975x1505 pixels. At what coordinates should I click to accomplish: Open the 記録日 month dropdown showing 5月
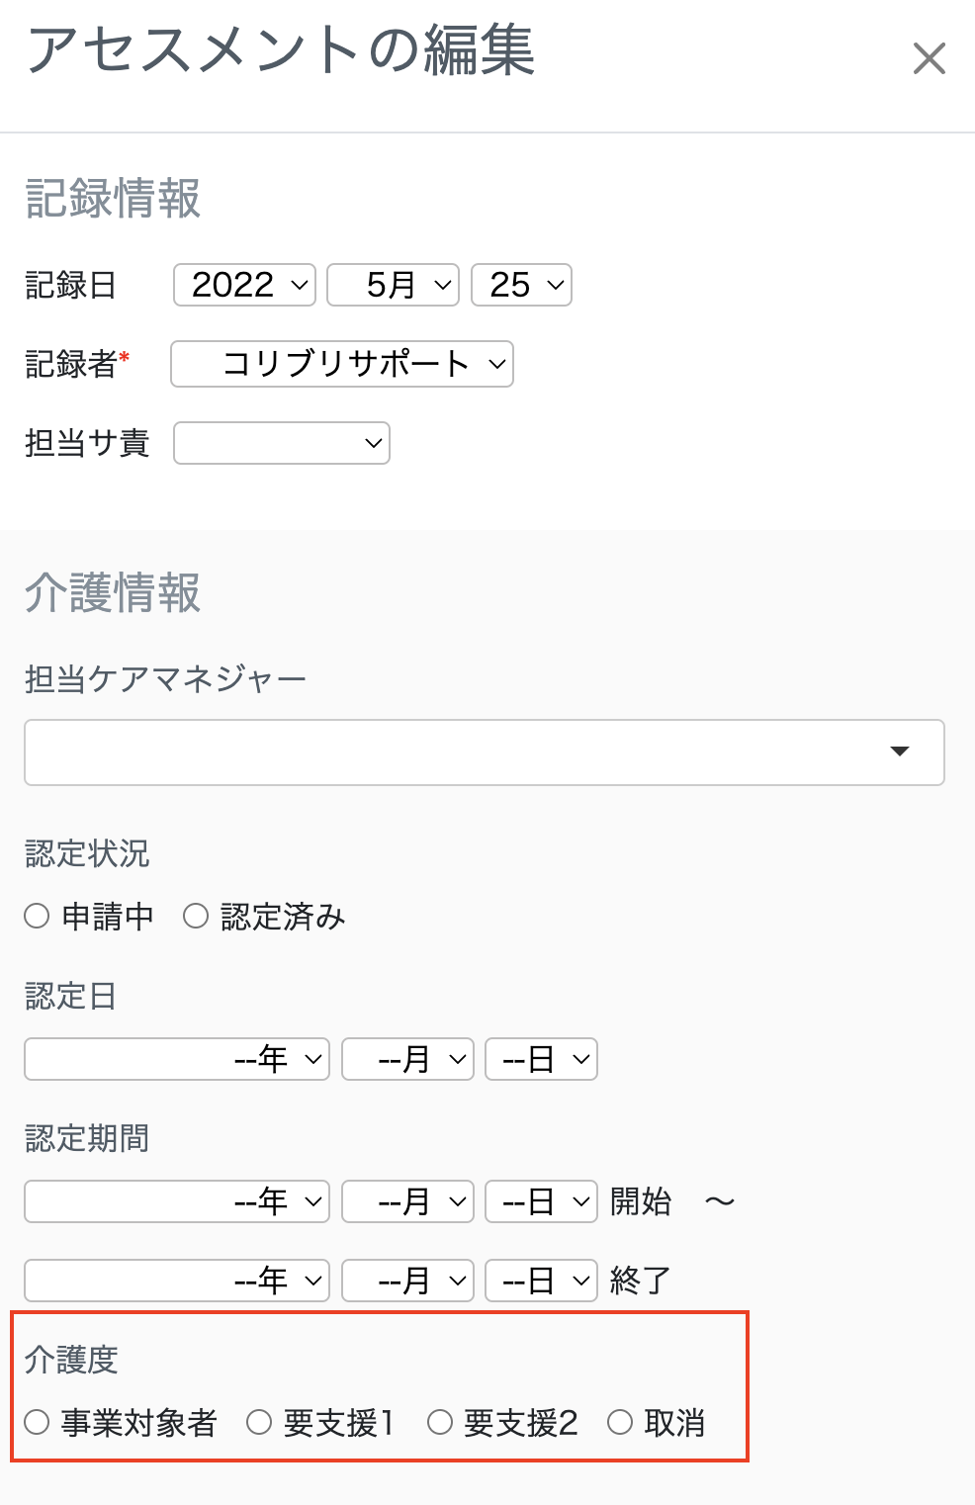click(x=393, y=285)
